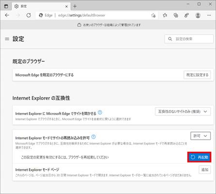Close the 設定 tab

click(66, 6)
